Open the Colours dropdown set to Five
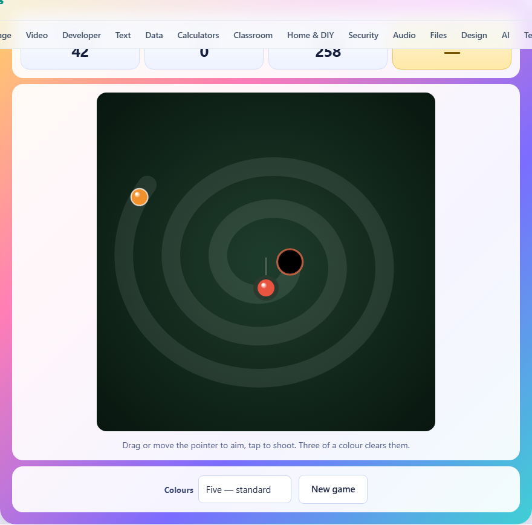Image resolution: width=532 pixels, height=525 pixels. point(245,489)
